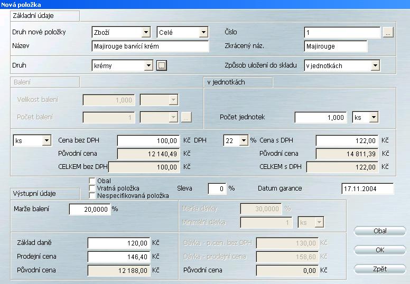Screen dimensions: 410x284
Task: Enable the Obal checkbox
Action: (x=92, y=181)
